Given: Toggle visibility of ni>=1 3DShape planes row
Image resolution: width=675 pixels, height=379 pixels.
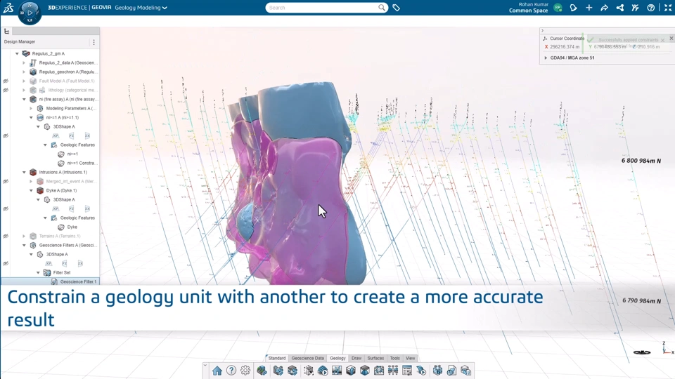Looking at the screenshot, I should tap(6, 135).
